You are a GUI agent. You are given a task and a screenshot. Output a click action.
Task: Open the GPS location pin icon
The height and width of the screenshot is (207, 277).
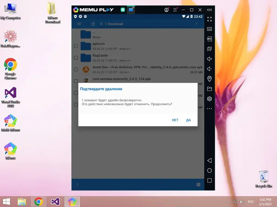tap(210, 79)
